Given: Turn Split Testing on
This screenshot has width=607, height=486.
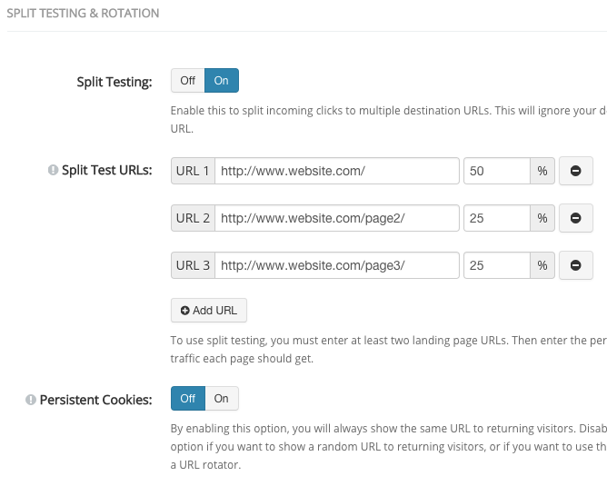Looking at the screenshot, I should (x=222, y=81).
